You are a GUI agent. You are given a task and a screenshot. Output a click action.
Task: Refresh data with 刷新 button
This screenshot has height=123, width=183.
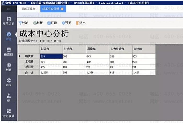click(x=38, y=23)
